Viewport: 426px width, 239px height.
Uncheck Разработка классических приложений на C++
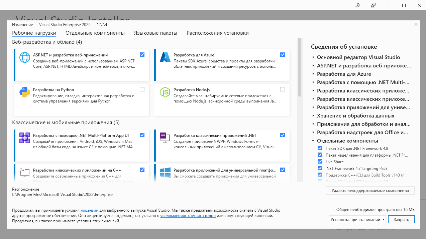[142, 170]
